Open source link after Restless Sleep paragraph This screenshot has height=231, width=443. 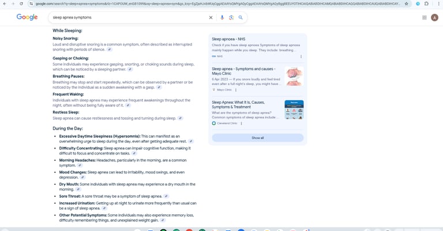pyautogui.click(x=180, y=119)
